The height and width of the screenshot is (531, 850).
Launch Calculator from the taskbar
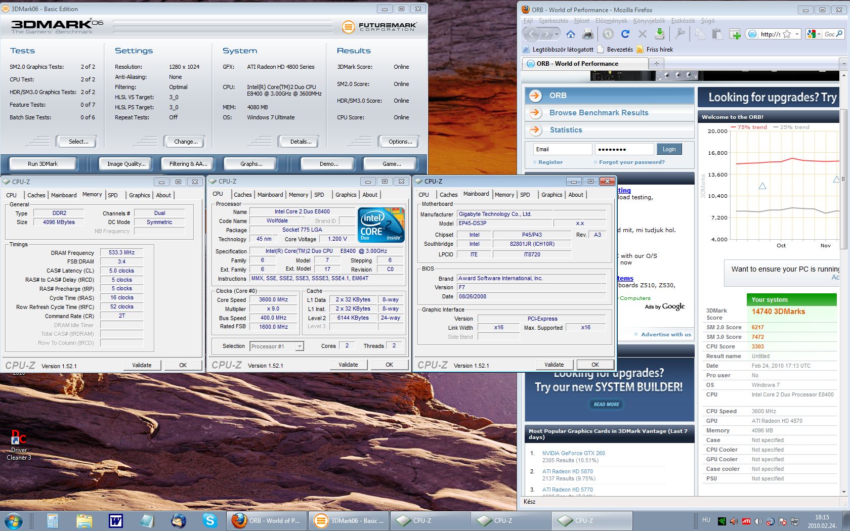click(x=53, y=520)
